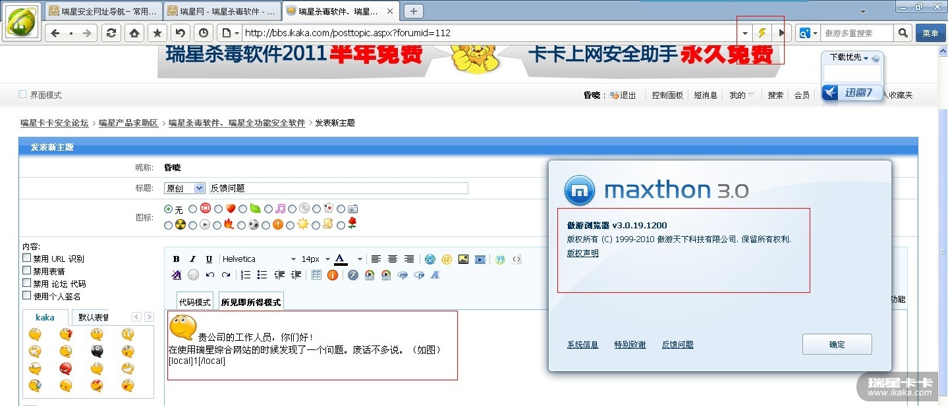The height and width of the screenshot is (406, 948).
Task: Open the home page via house icon
Action: 134,33
